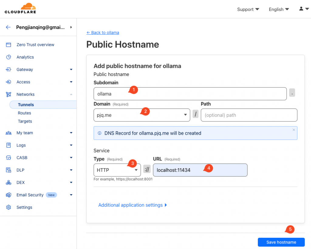311x249 pixels.
Task: Click the Zero Trust overview icon
Action: pyautogui.click(x=9, y=45)
